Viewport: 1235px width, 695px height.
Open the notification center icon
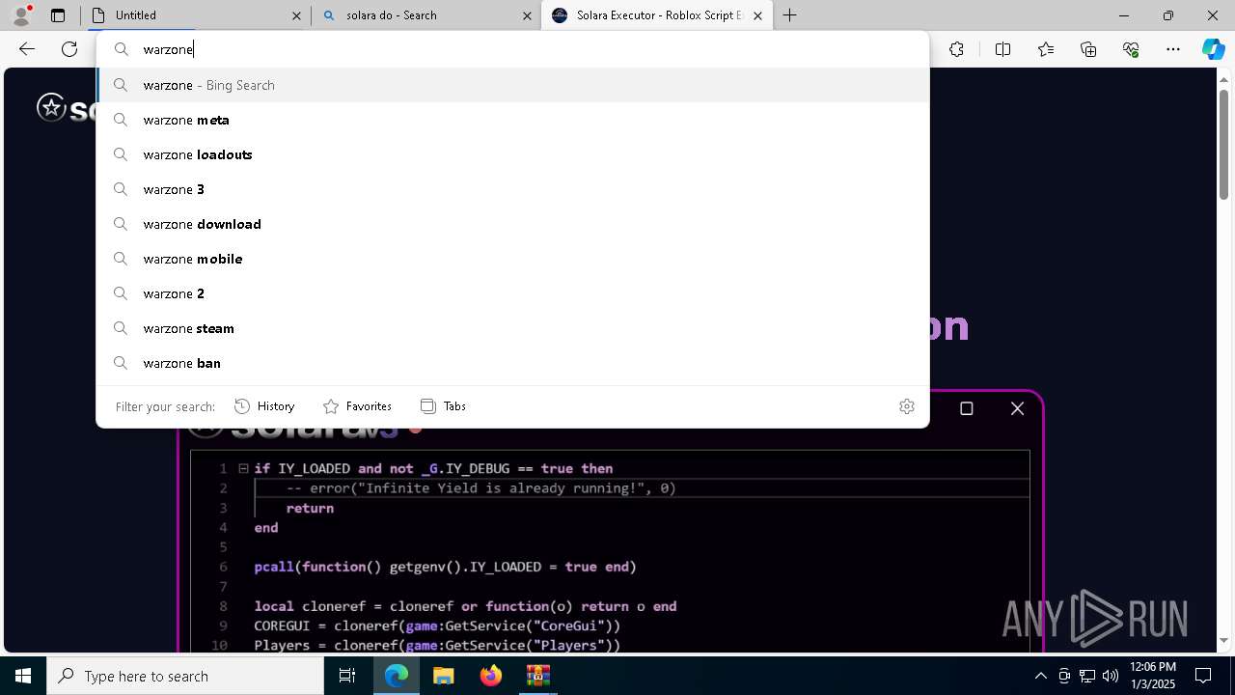coord(1203,676)
